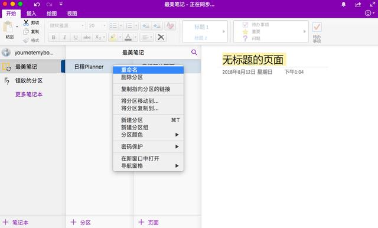Toggle underline formatting button
The width and height of the screenshot is (378, 228).
[x=76, y=37]
